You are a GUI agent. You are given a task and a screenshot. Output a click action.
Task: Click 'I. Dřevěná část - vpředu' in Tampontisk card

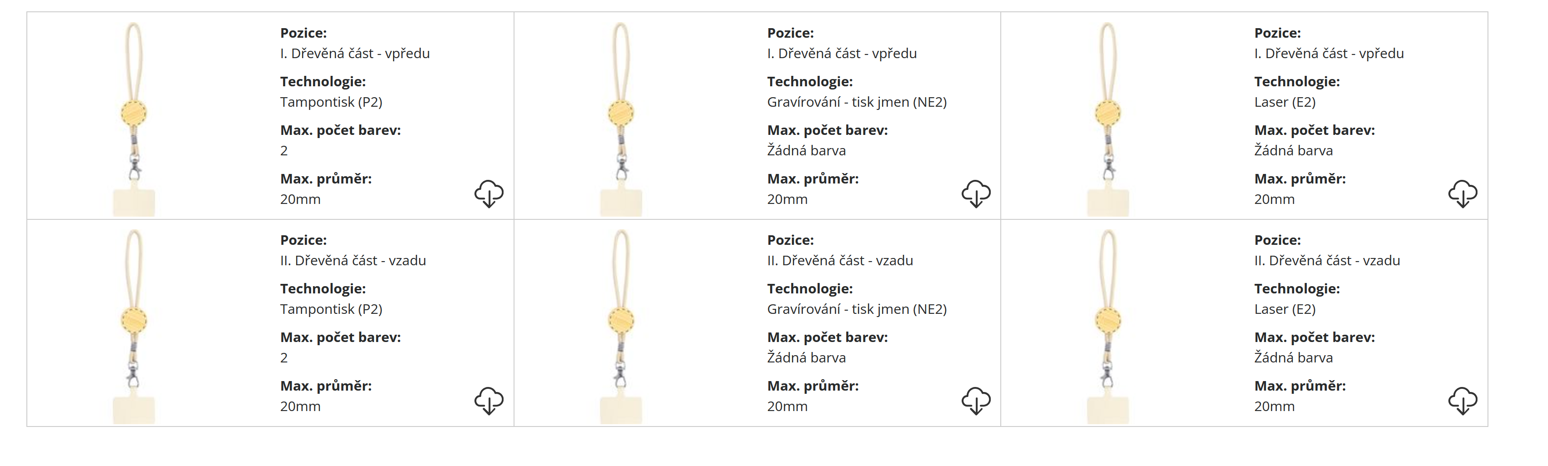(x=354, y=54)
